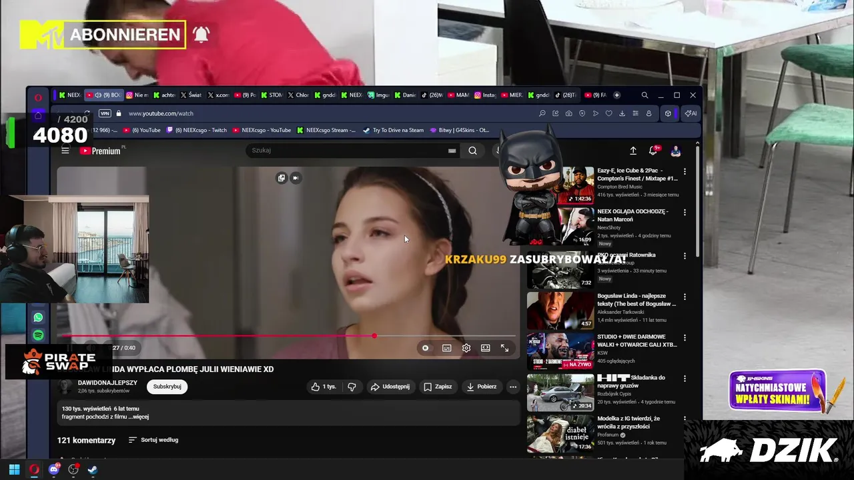Open options menu for Bogusław Linda najlepsze teksty
The image size is (854, 480).
[x=685, y=297]
